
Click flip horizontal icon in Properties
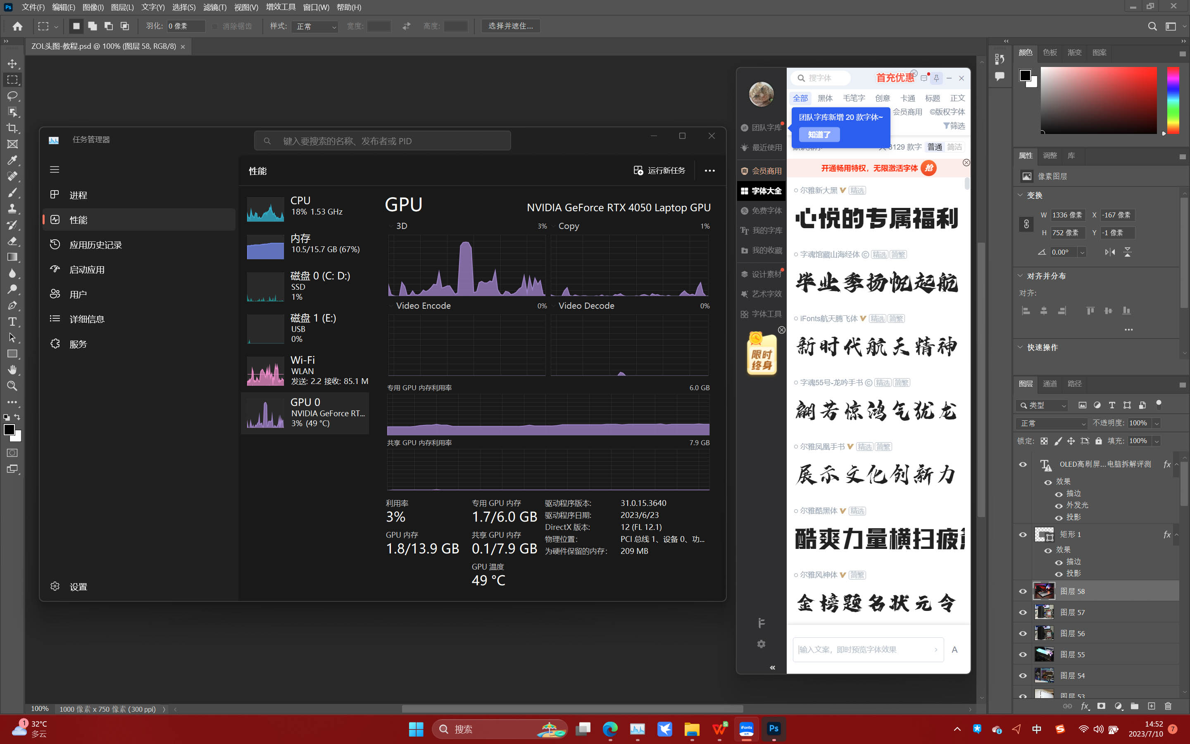tap(1110, 252)
